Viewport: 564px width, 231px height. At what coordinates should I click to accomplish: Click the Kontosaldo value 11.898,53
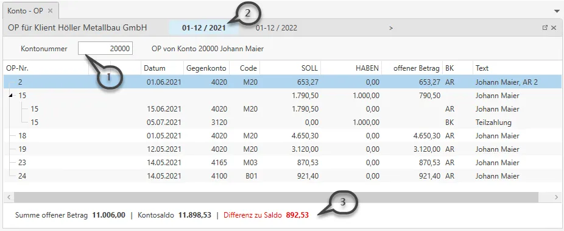coord(194,215)
